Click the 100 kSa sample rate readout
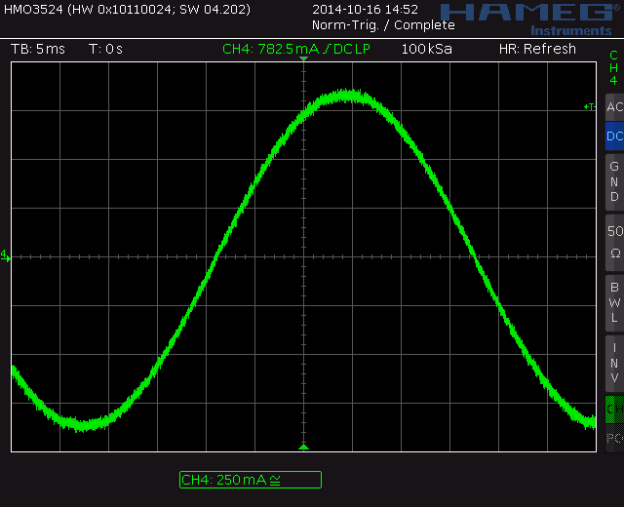 [x=424, y=49]
